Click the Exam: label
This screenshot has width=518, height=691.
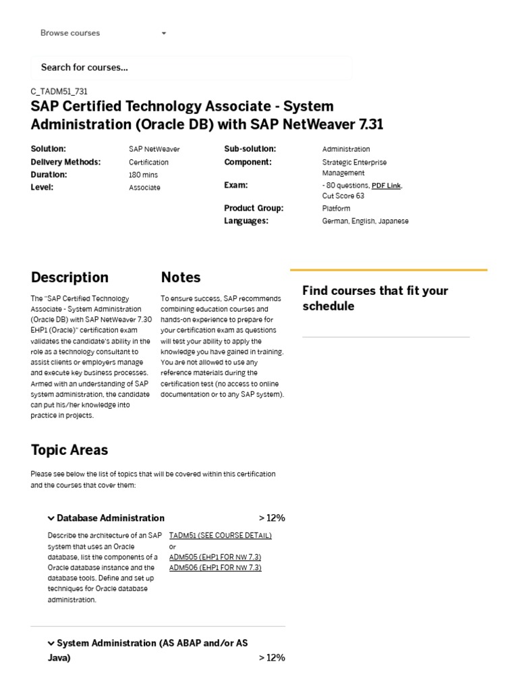coord(235,186)
